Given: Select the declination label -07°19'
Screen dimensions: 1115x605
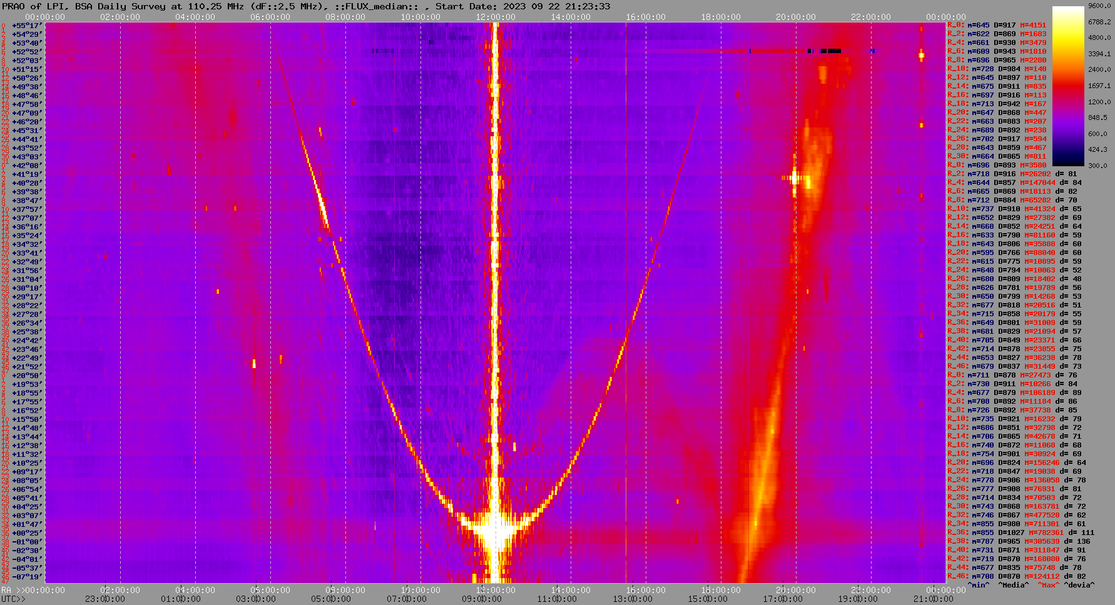Looking at the screenshot, I should pos(27,577).
